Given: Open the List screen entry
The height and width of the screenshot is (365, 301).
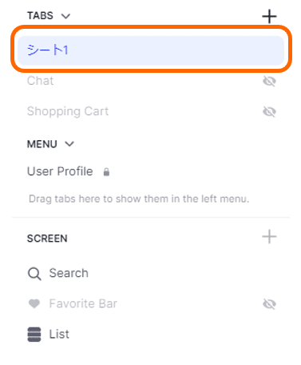Looking at the screenshot, I should click(59, 334).
